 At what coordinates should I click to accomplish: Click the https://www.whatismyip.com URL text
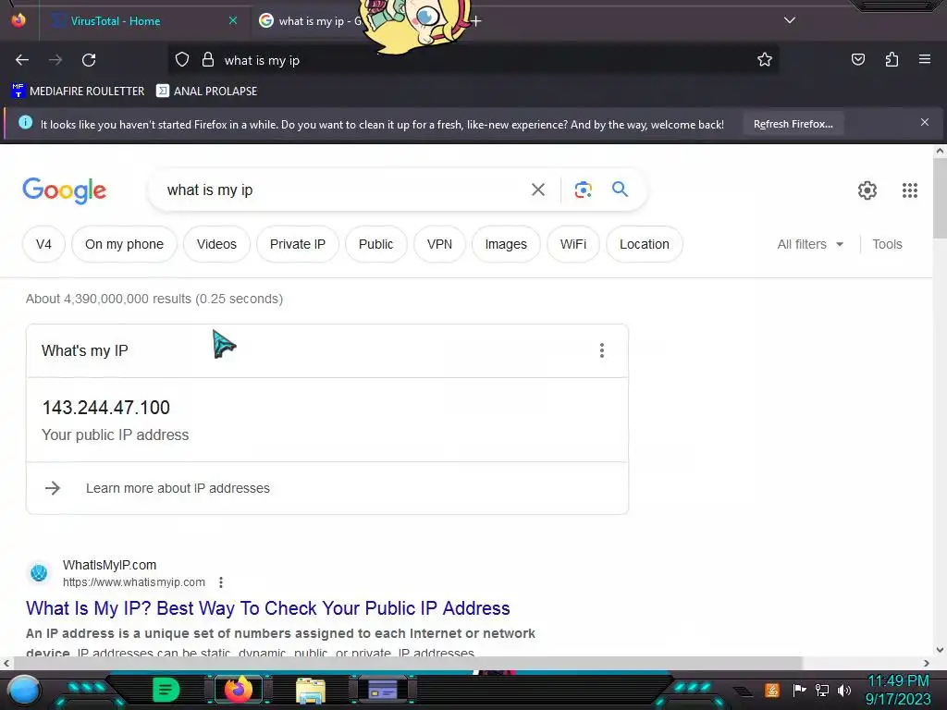coord(133,582)
